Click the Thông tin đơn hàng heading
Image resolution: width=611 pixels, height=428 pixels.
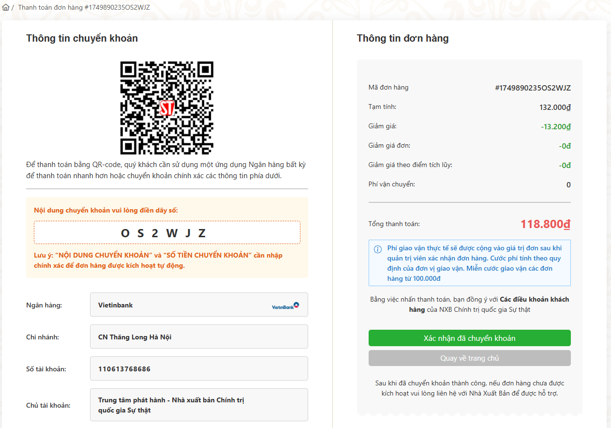pos(402,38)
